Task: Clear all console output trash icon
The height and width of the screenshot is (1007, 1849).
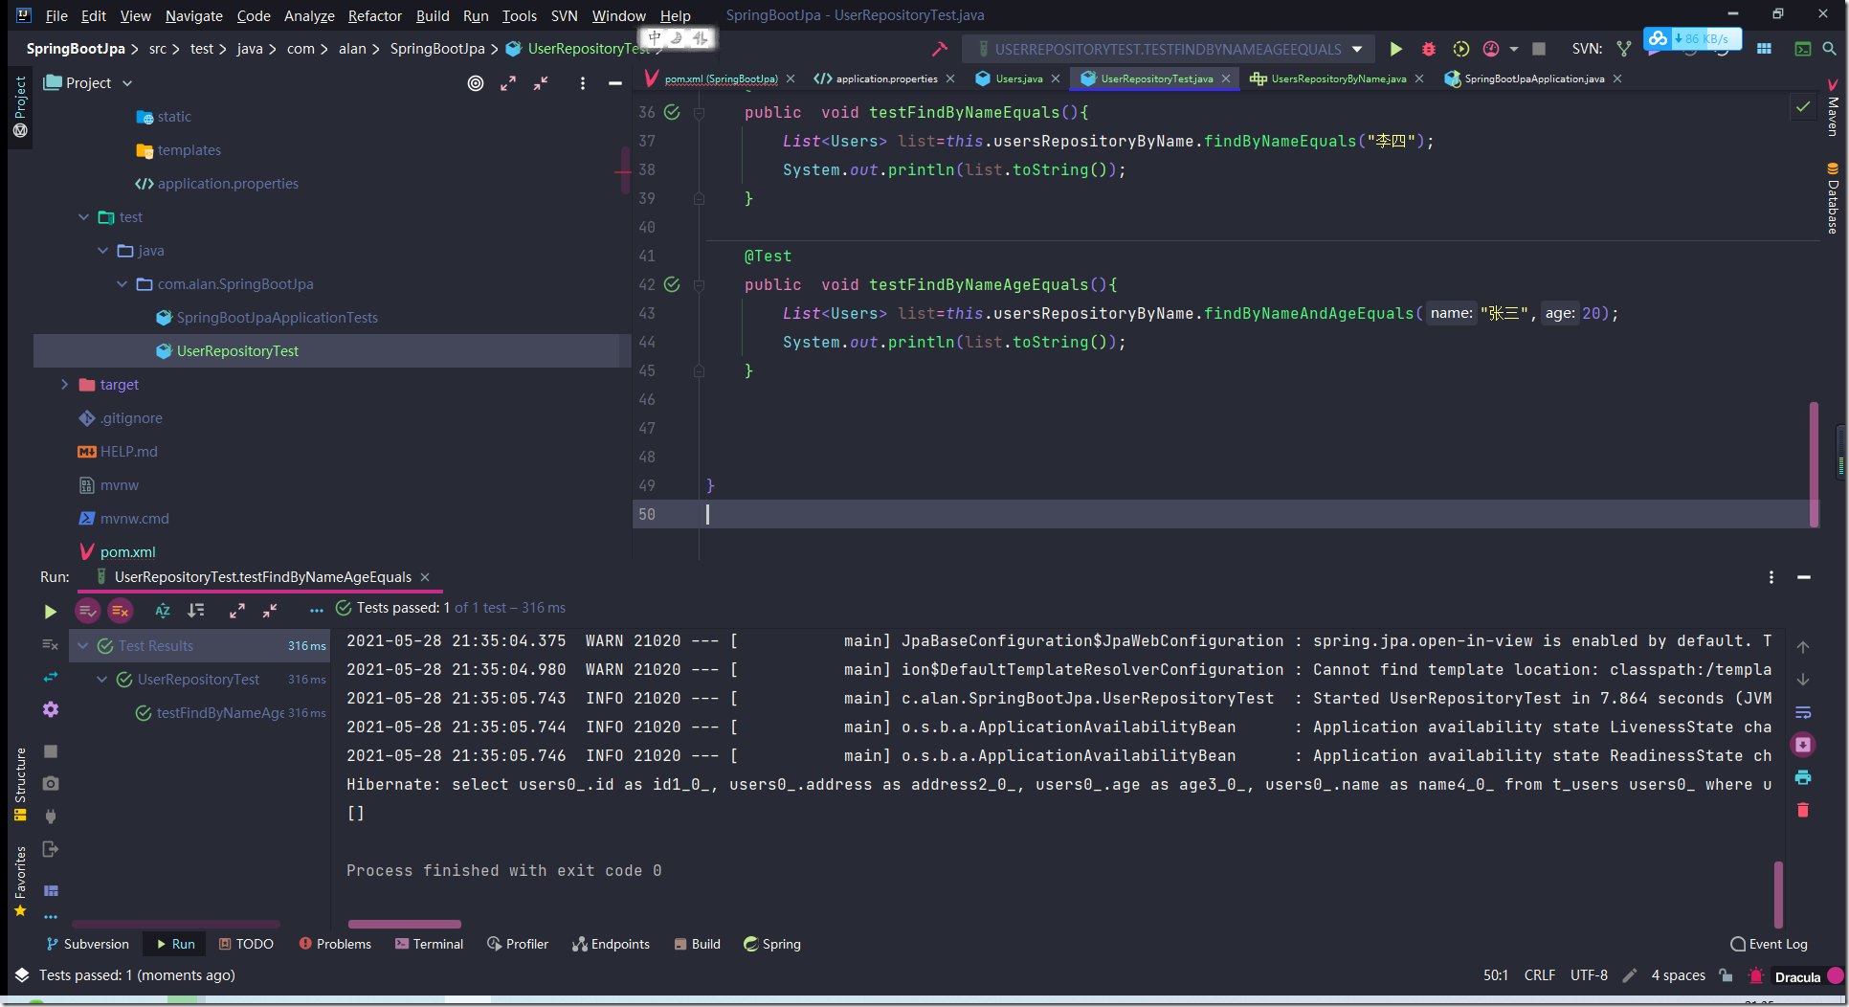Action: (x=1803, y=810)
